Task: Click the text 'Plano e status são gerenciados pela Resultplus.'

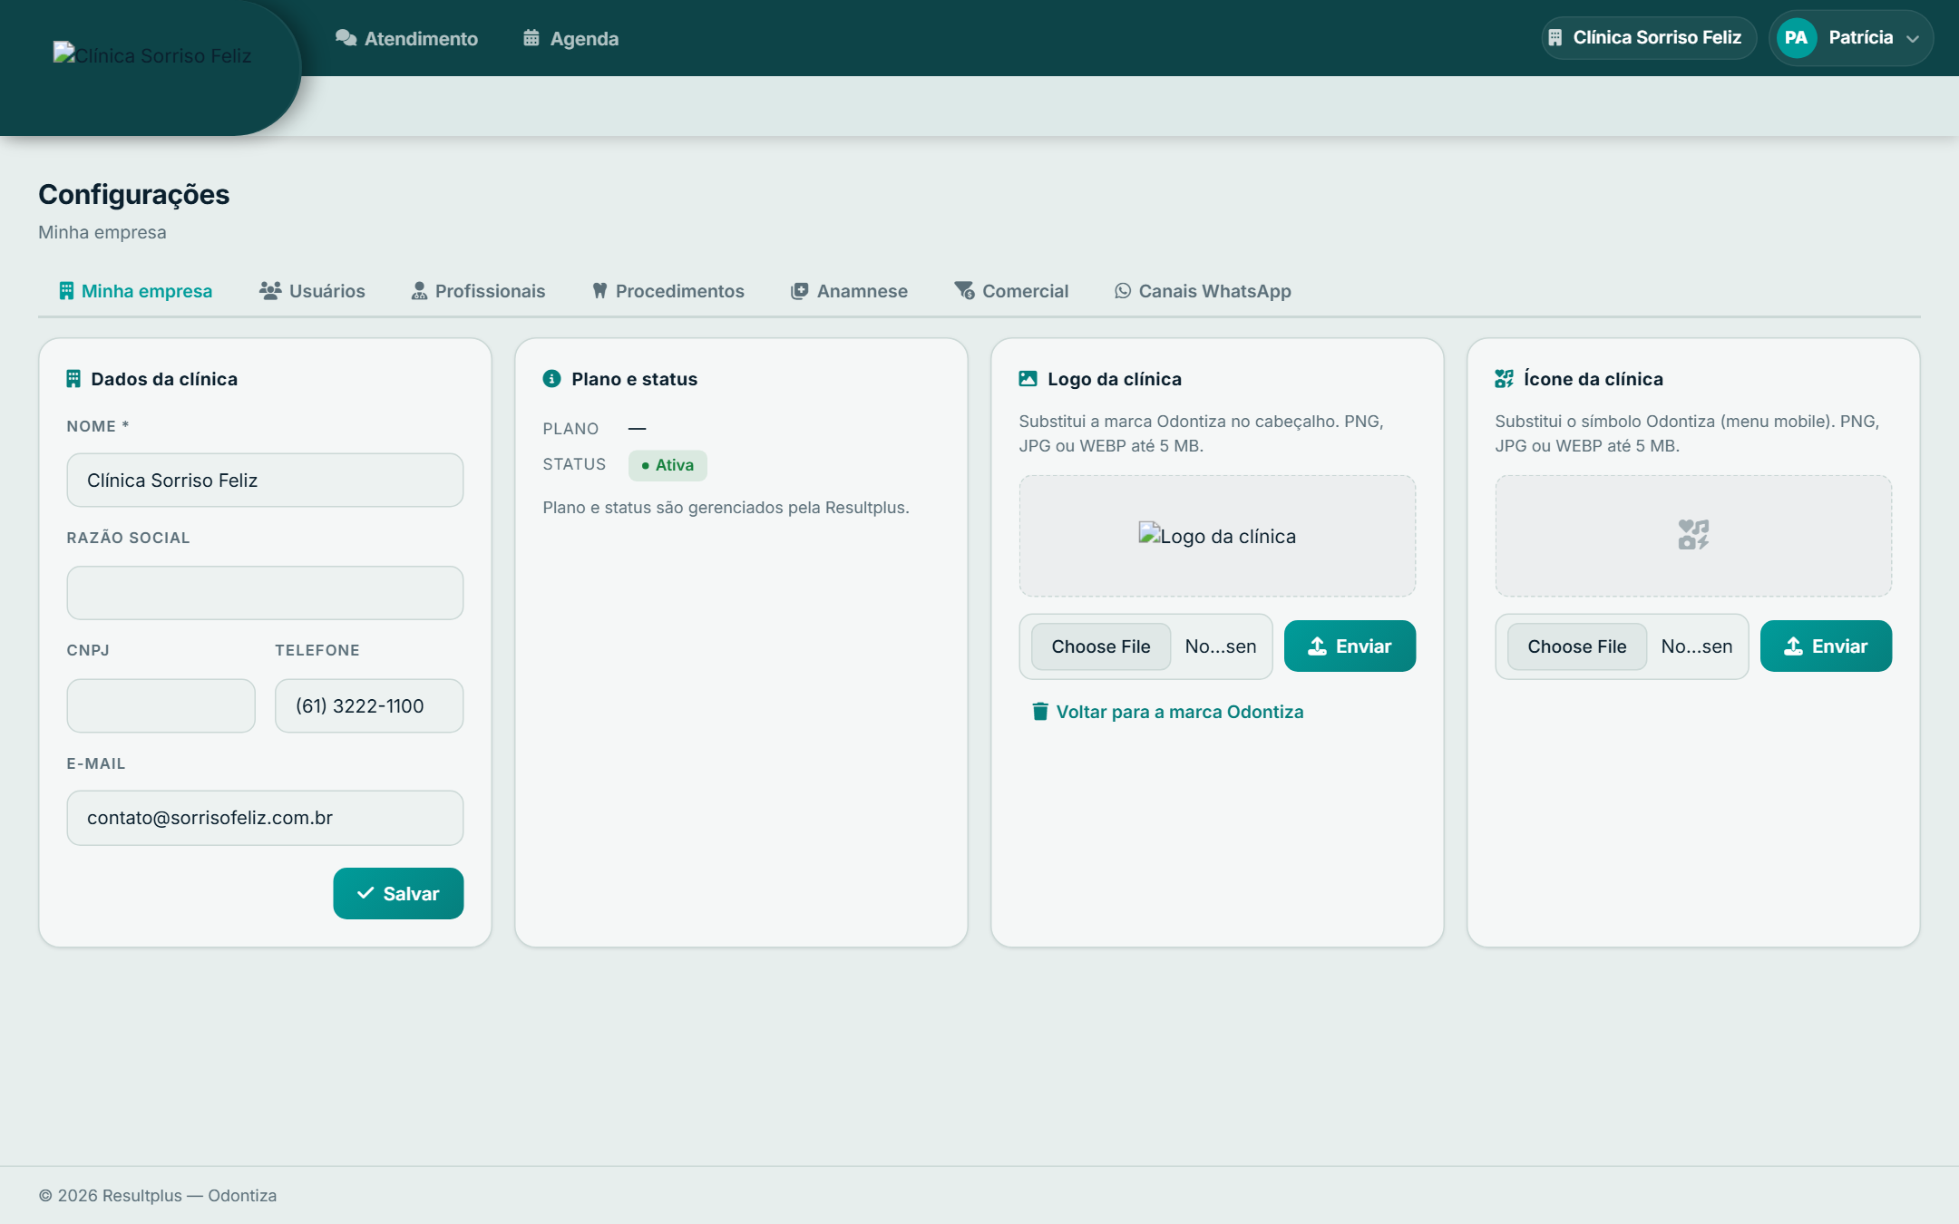Action: (x=726, y=508)
